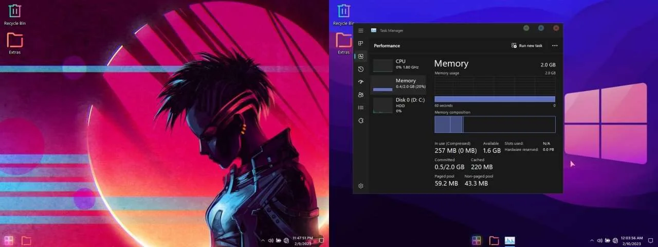The width and height of the screenshot is (658, 247).
Task: Open File Explorer on the pink desktop taskbar
Action: click(x=26, y=240)
